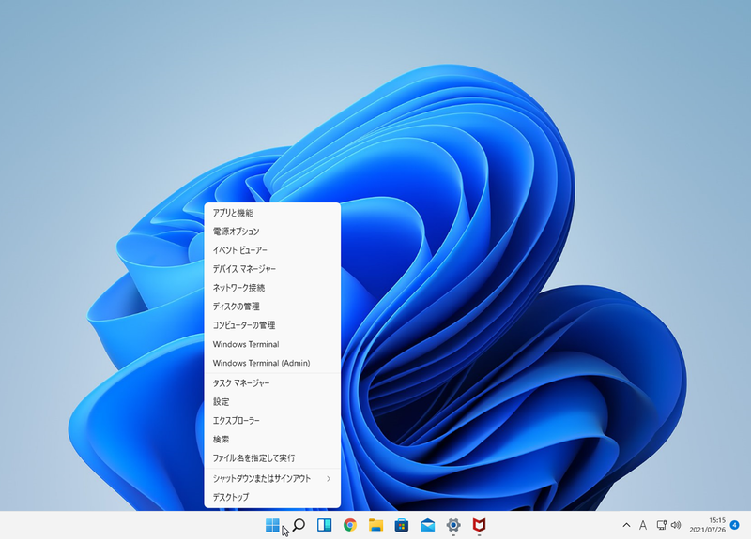
Task: Launch Windows Terminal entry
Action: [272, 344]
